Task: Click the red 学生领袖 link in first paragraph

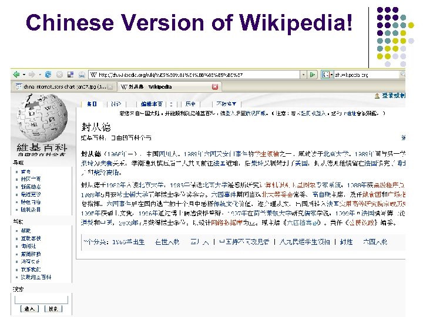Action: [x=267, y=154]
